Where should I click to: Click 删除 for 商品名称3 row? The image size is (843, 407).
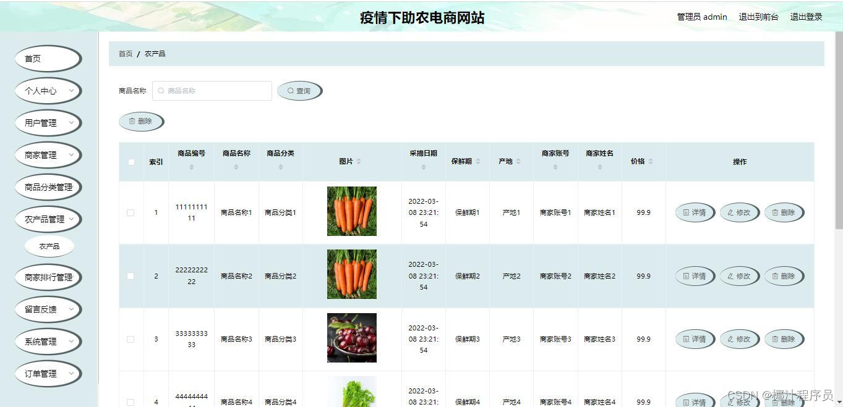point(784,339)
